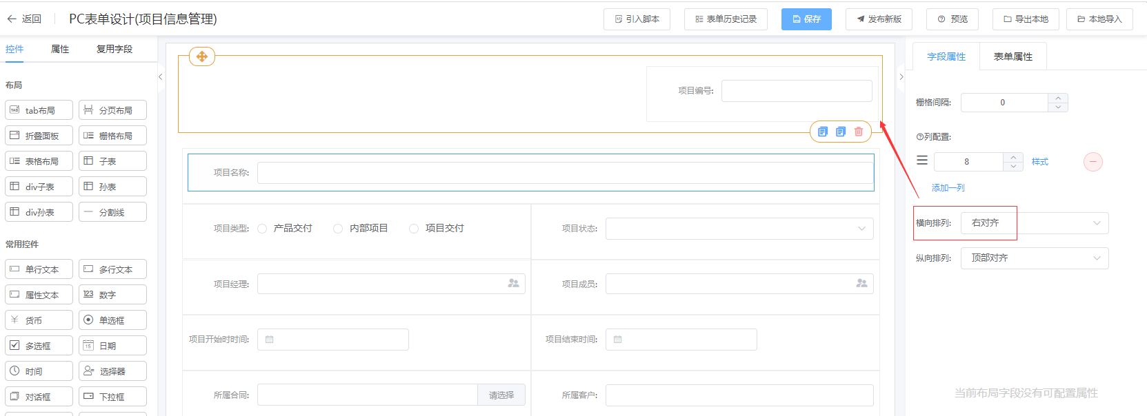
Task: Click the people picker icon in 项目成员 field
Action: point(861,283)
